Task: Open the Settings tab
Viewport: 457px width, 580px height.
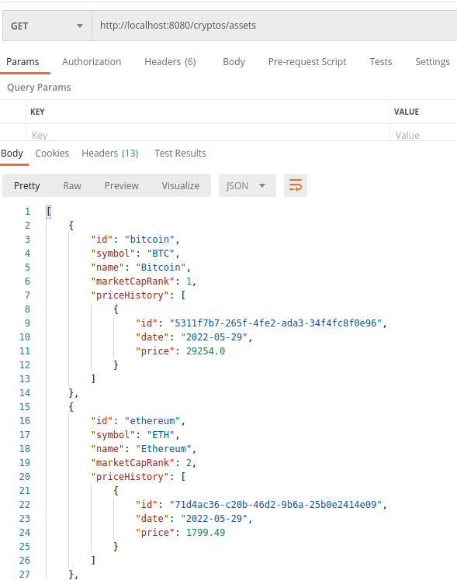Action: tap(432, 62)
